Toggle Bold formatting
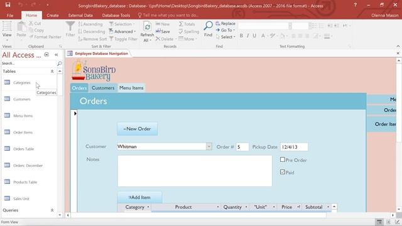Viewport: 402px width, 226px height. (241, 36)
